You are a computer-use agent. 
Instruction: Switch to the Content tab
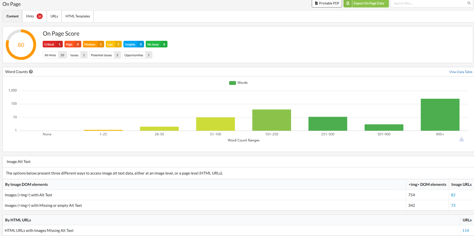[12, 16]
